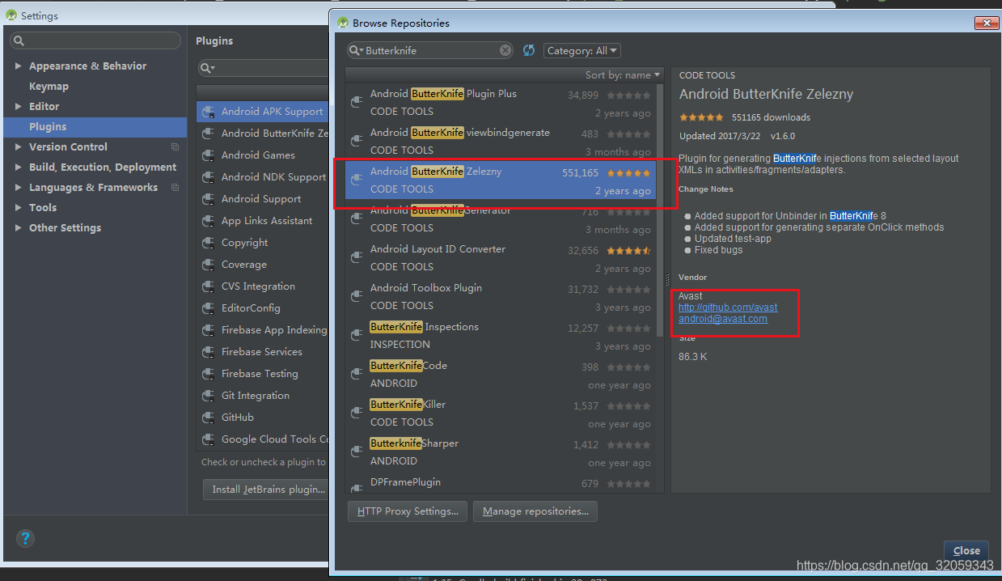Click icon next to Firebase Services
Image resolution: width=1002 pixels, height=581 pixels.
pos(209,352)
